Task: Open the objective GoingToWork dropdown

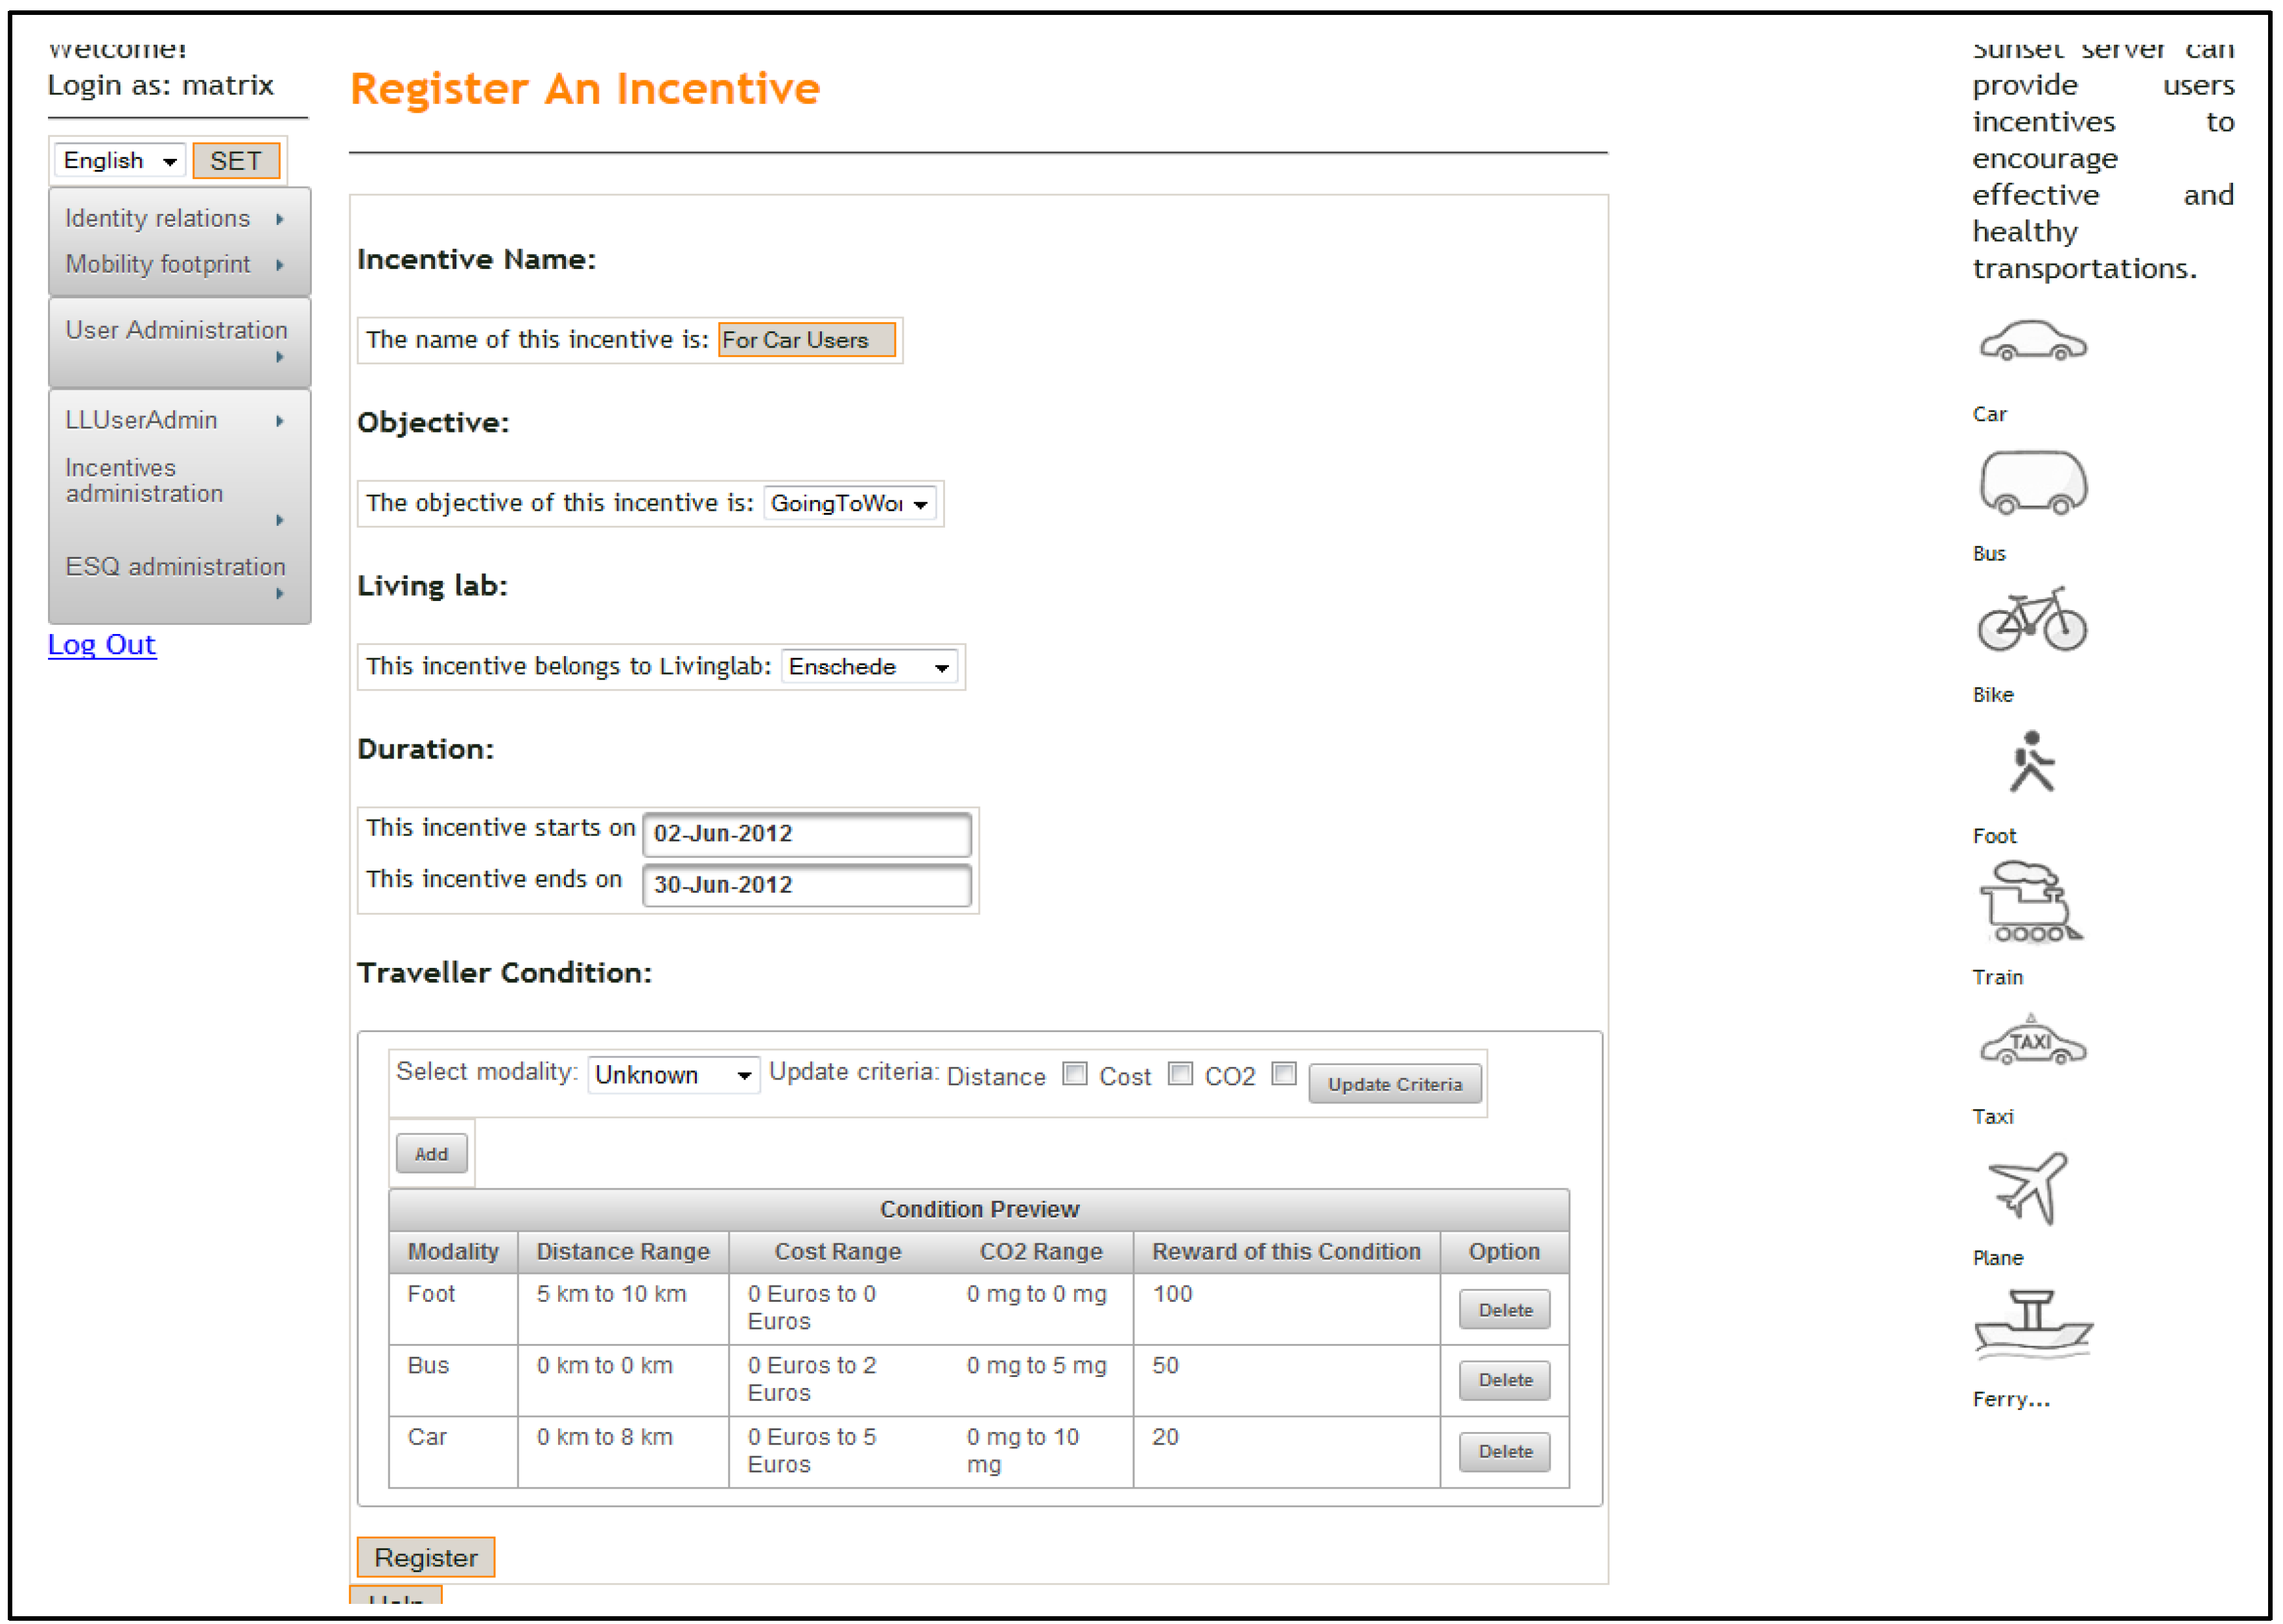Action: tap(850, 503)
